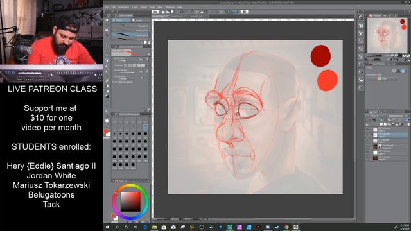Open the Edit menu
The image size is (411, 231).
[x=113, y=7]
